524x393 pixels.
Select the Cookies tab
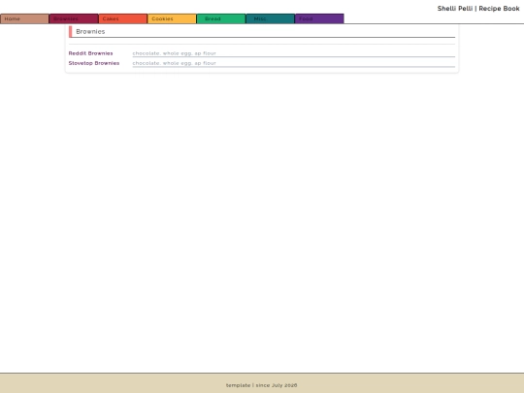point(172,18)
